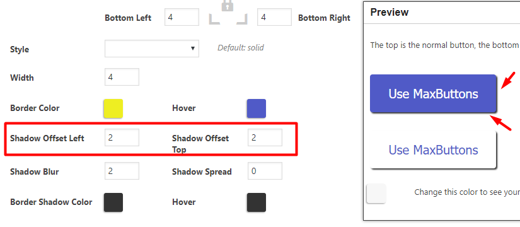Click the Shadow Spread input field
This screenshot has width=520, height=227.
tap(265, 171)
